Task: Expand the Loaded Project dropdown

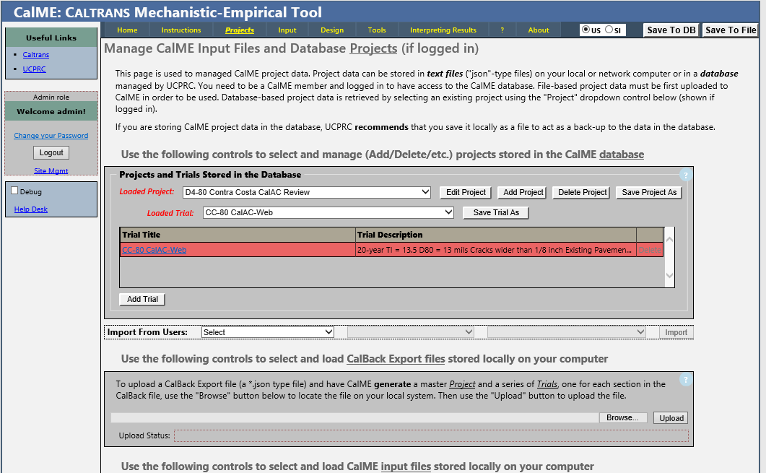Action: (307, 192)
